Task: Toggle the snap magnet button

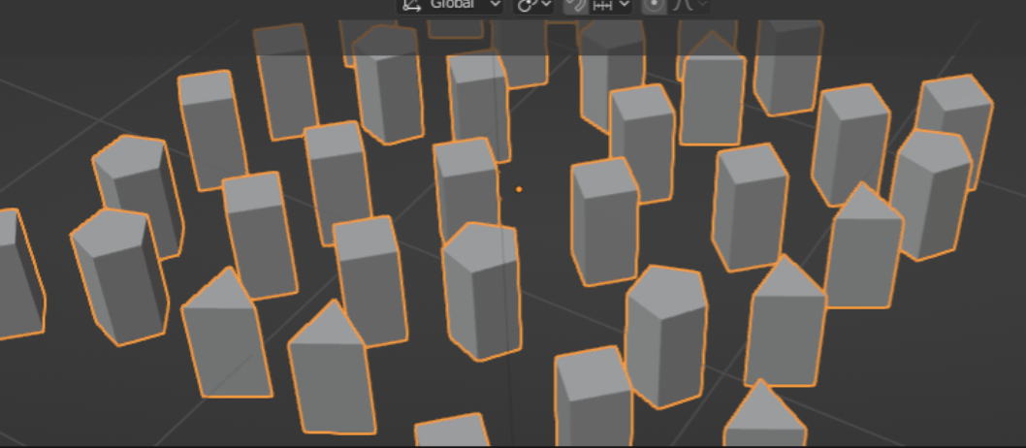Action: pyautogui.click(x=576, y=5)
